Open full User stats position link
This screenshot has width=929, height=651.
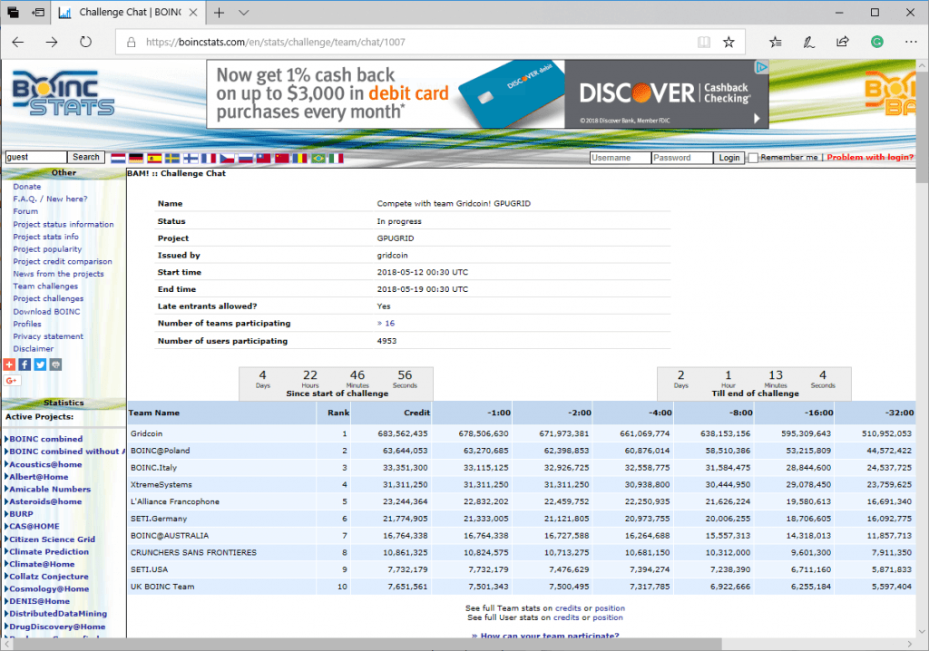[x=607, y=617]
